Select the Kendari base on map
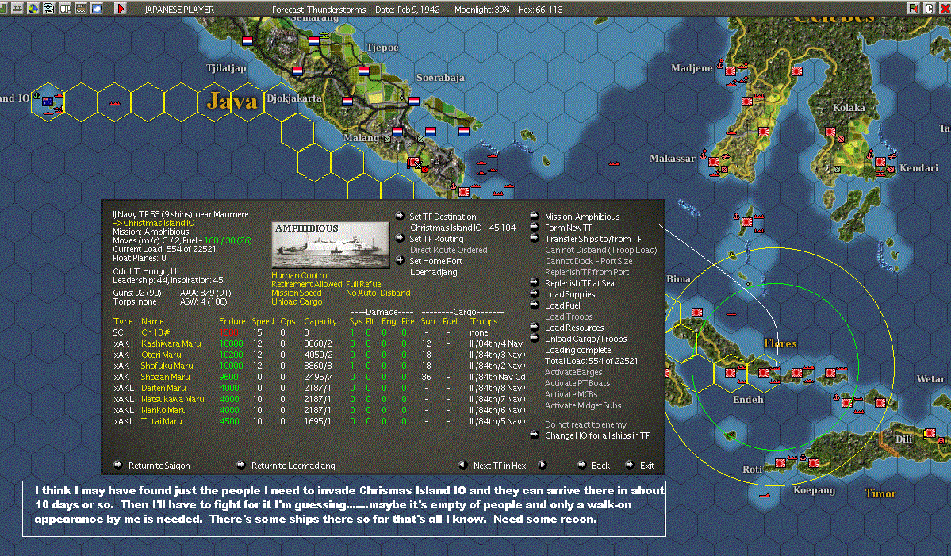This screenshot has height=556, width=951. (879, 162)
